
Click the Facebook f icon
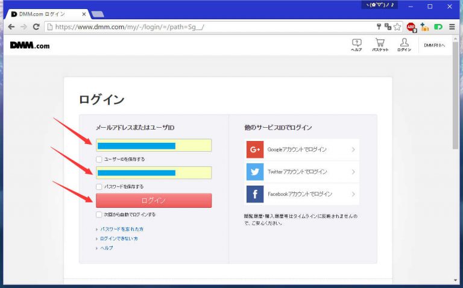(x=255, y=194)
